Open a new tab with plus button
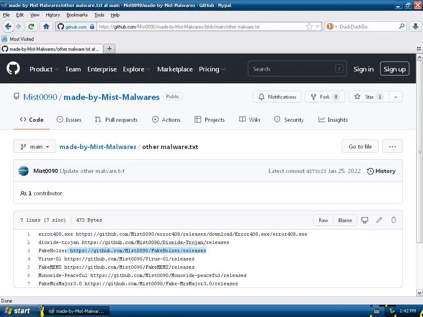The height and width of the screenshot is (317, 423). coord(109,49)
